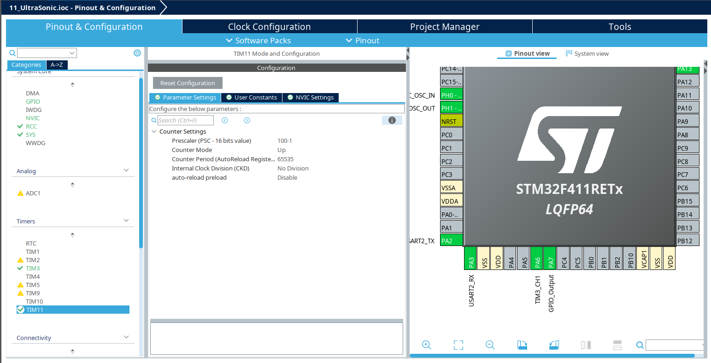Open the categories panel settings gear

pyautogui.click(x=137, y=53)
